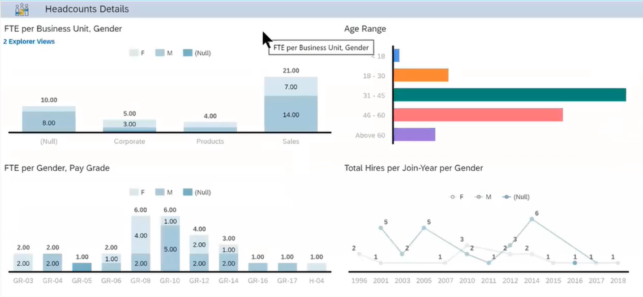Click the Headcounts Details title

pyautogui.click(x=86, y=9)
